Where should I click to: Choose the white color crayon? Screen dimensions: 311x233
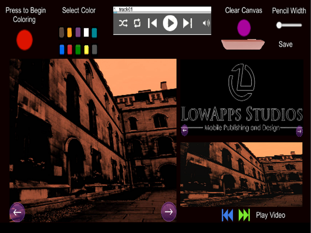coord(86,32)
